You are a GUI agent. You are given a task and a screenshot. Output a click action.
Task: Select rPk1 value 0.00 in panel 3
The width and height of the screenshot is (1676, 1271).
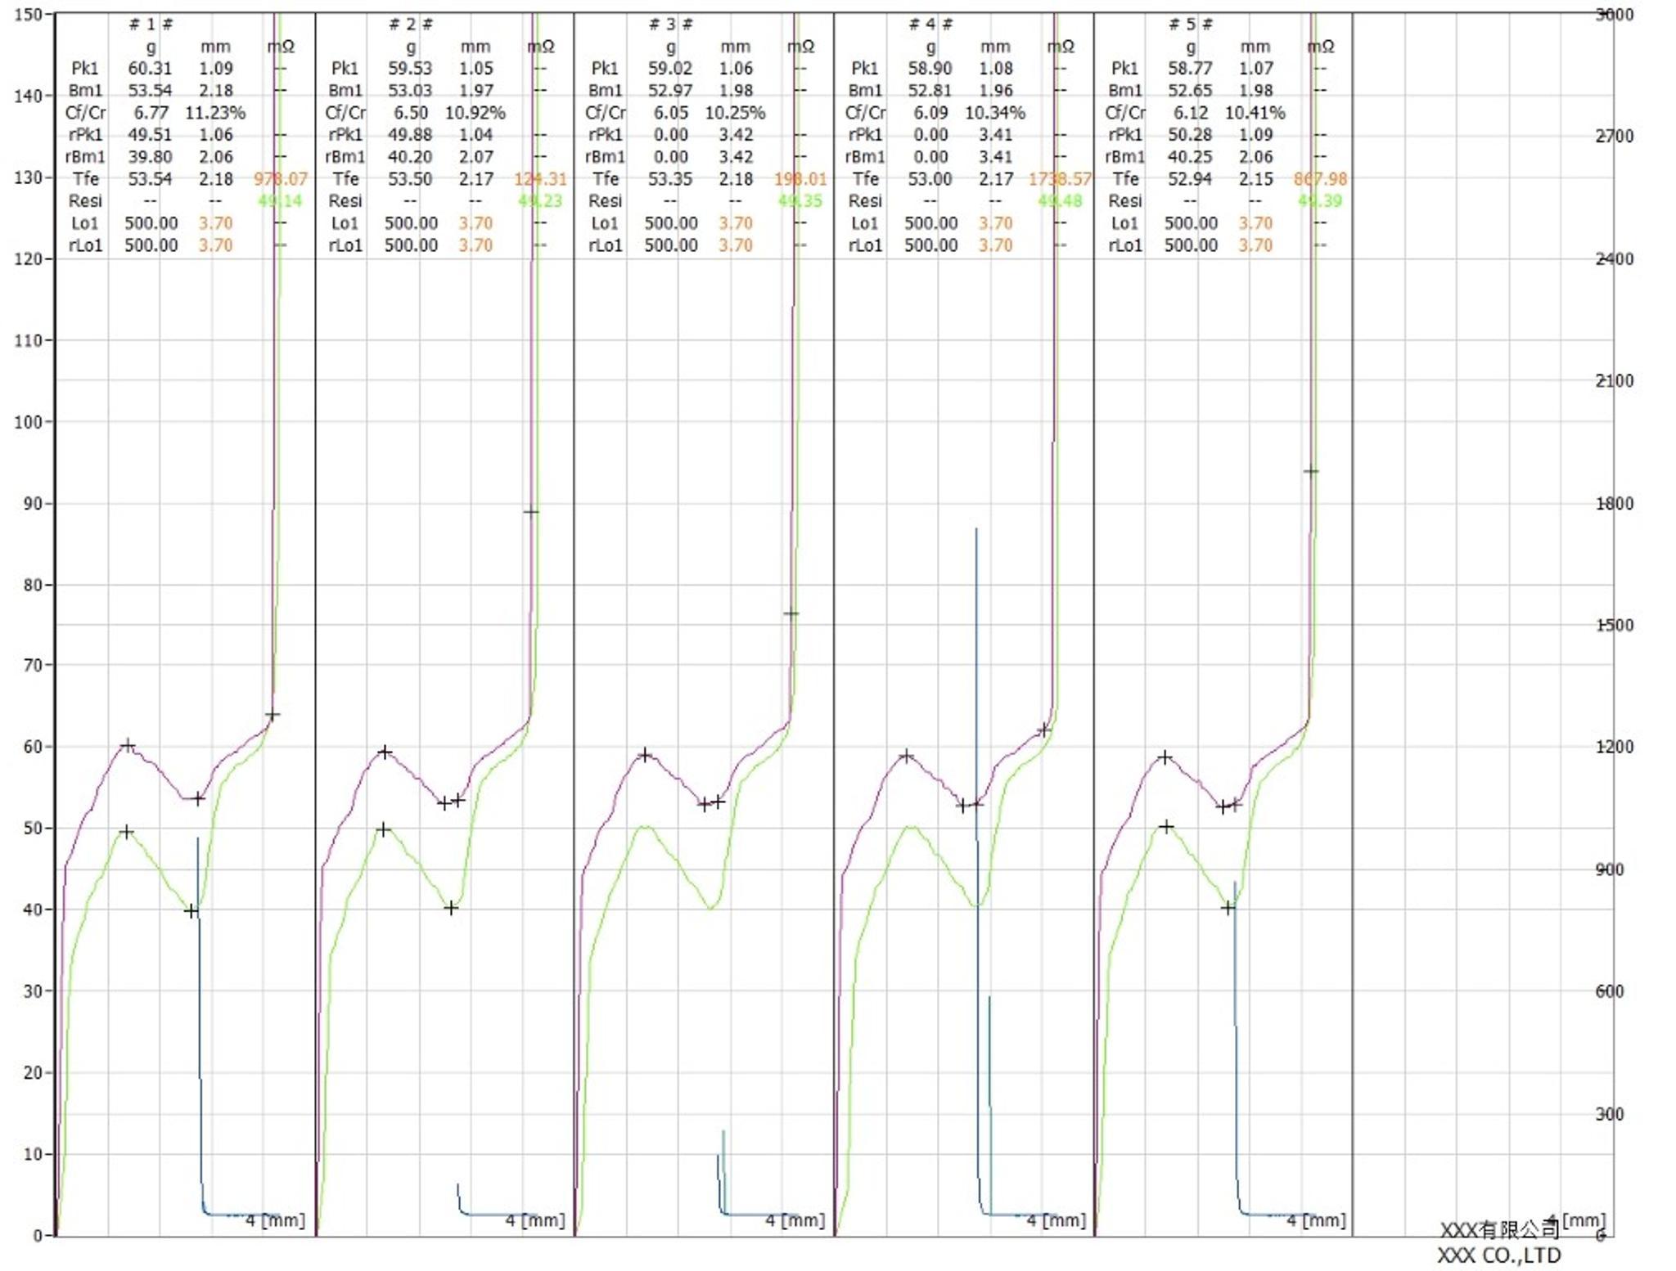[x=670, y=135]
